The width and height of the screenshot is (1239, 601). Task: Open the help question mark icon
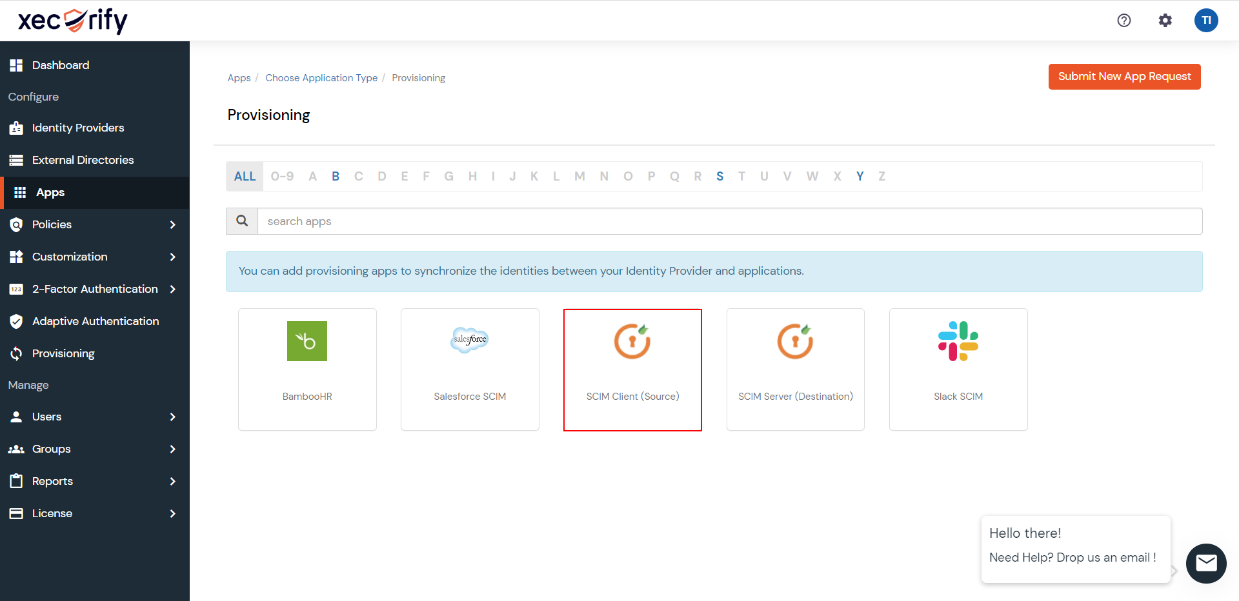(1124, 20)
